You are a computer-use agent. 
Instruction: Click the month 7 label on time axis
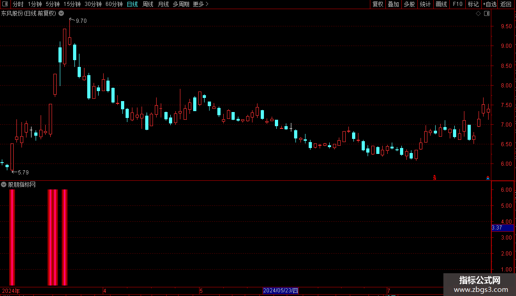click(x=389, y=291)
